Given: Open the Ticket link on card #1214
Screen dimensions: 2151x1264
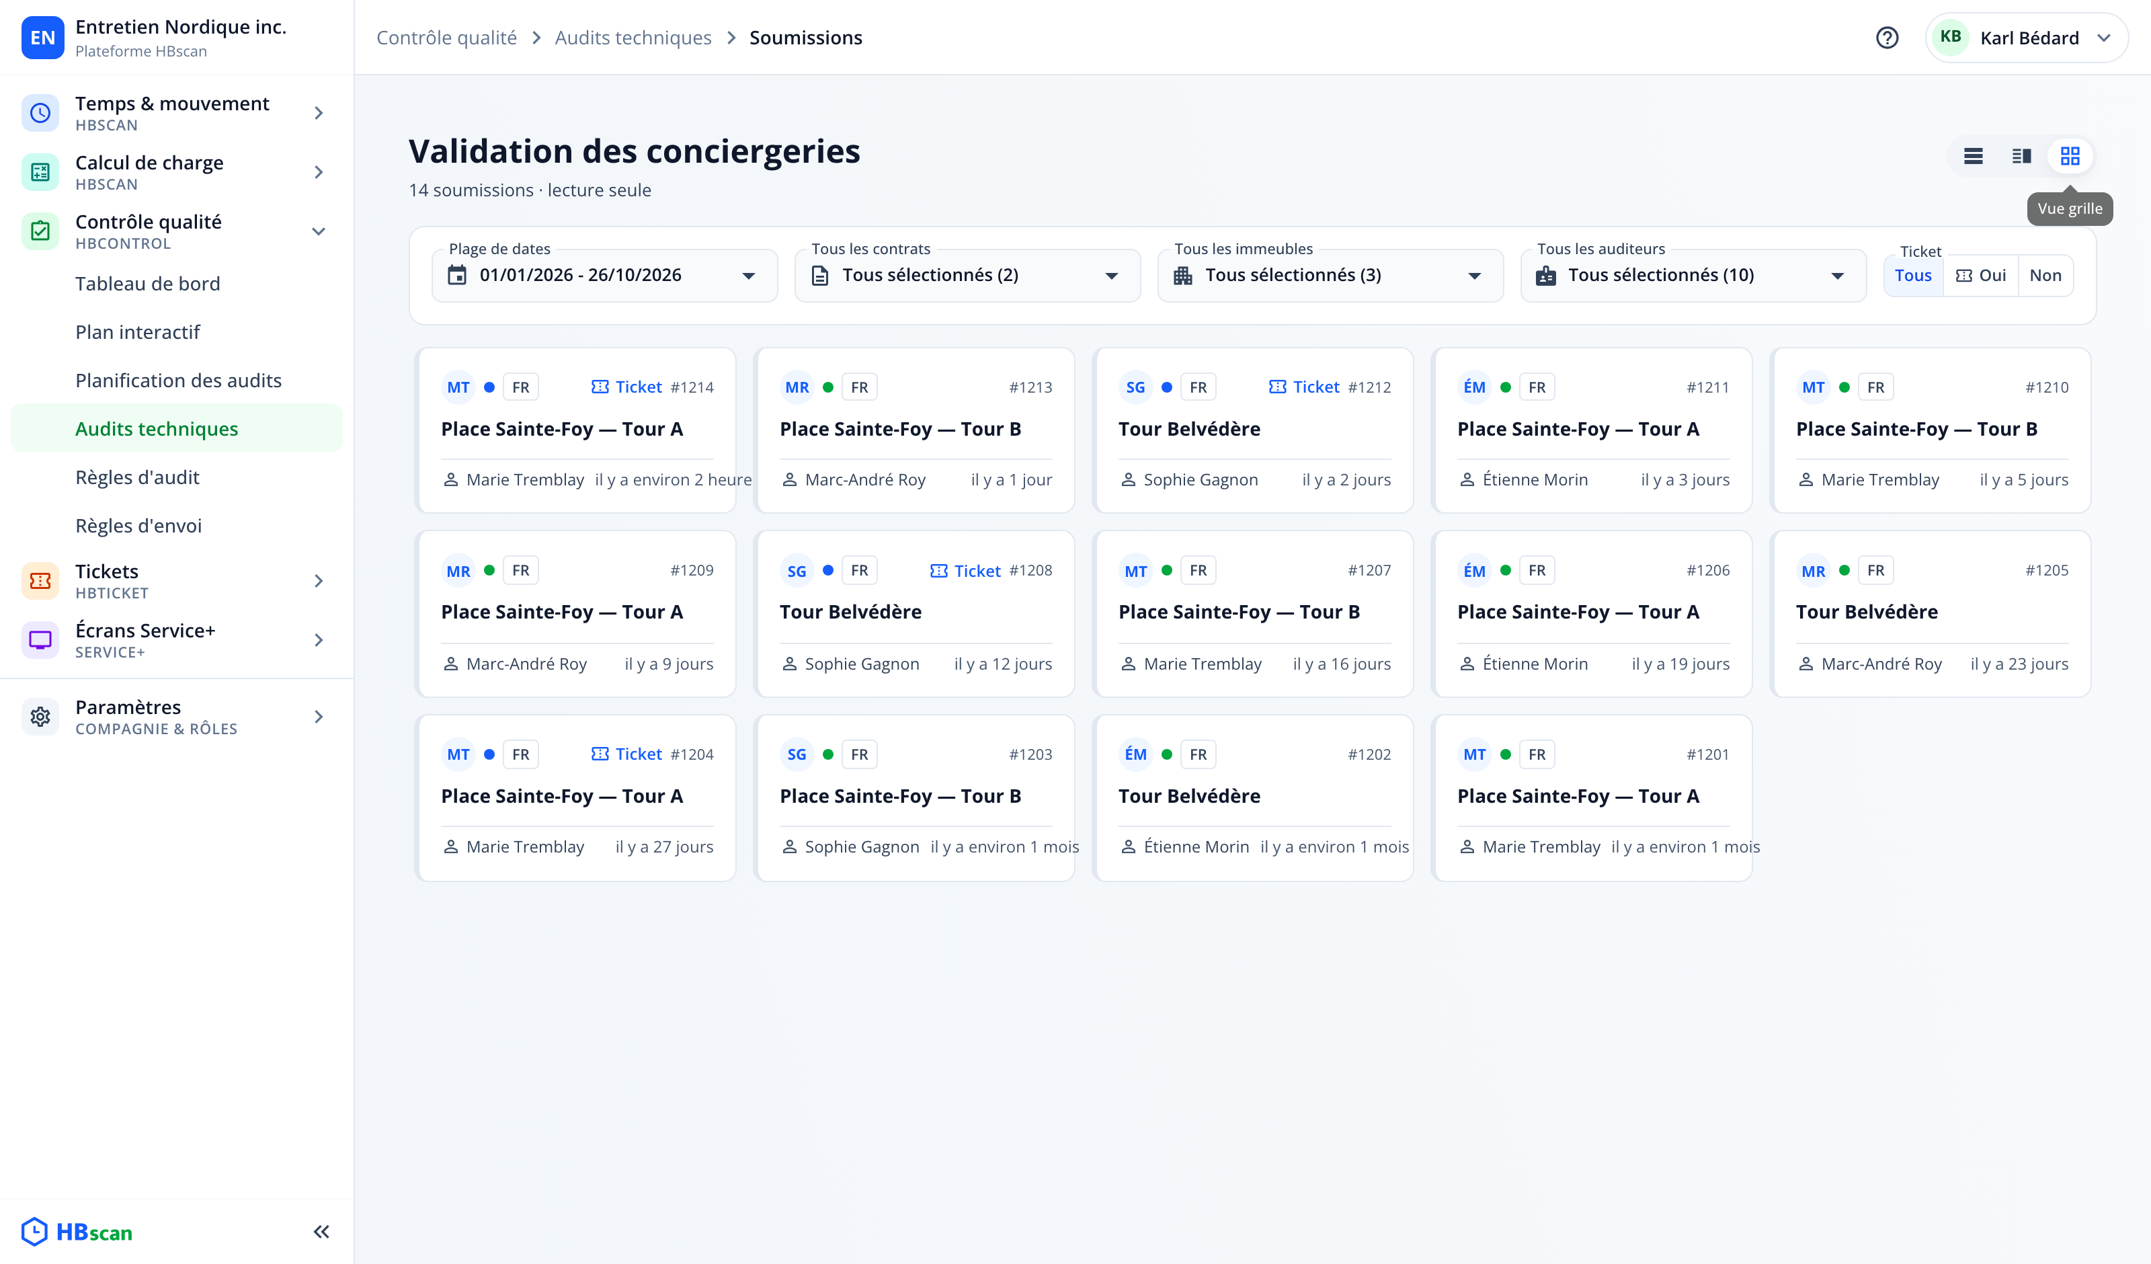Looking at the screenshot, I should [626, 387].
